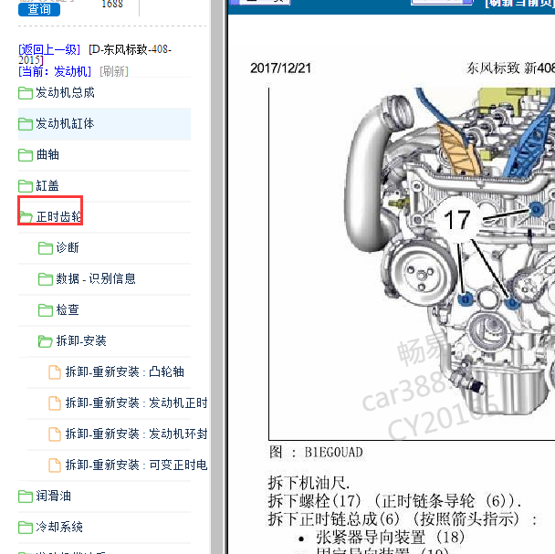The height and width of the screenshot is (554, 555).
Task: Click the folder icon beside 数据 - 识别信息
Action: pos(46,279)
